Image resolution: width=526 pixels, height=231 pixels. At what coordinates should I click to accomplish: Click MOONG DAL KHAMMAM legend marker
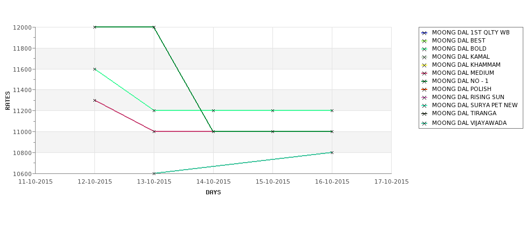pos(425,65)
